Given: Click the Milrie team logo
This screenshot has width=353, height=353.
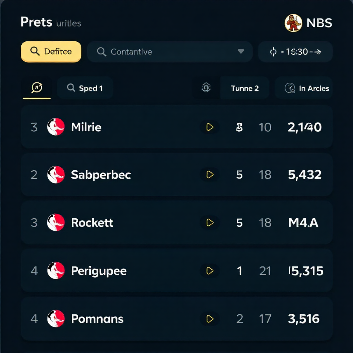Looking at the screenshot, I should tap(56, 127).
